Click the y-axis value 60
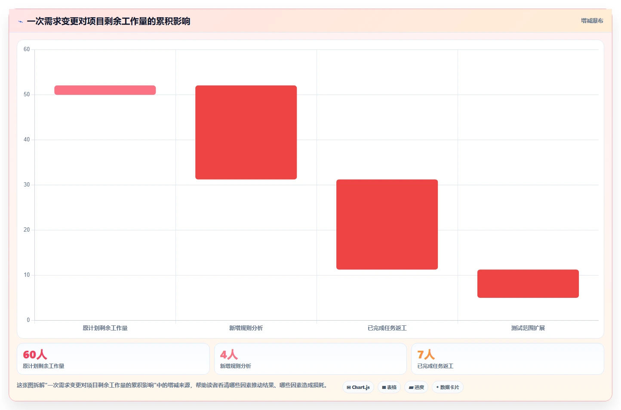This screenshot has width=621, height=410. (x=27, y=49)
